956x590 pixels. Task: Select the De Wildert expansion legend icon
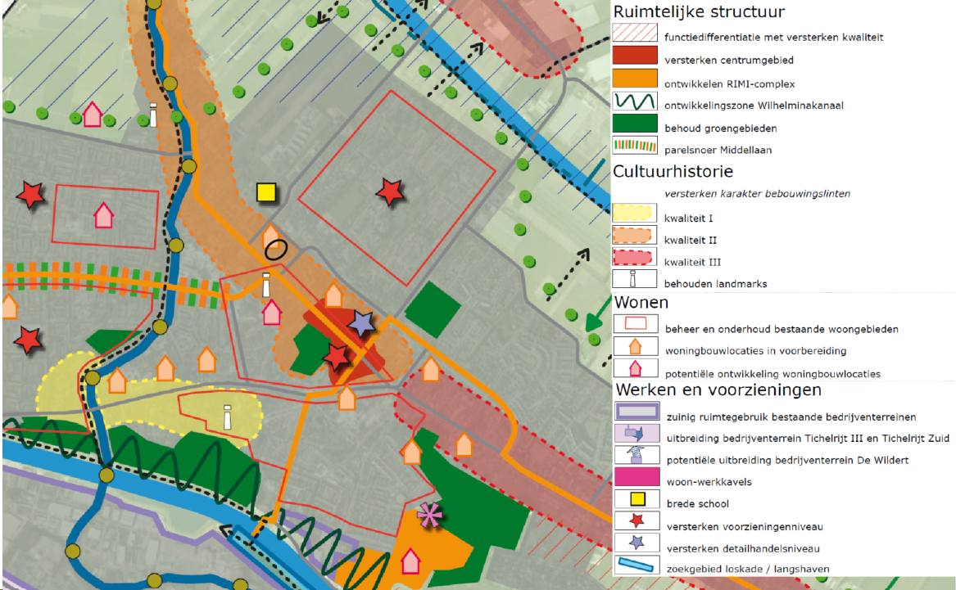635,458
